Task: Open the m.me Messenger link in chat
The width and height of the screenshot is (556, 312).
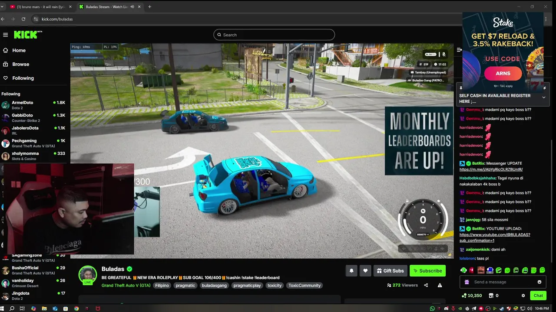Action: tap(491, 169)
